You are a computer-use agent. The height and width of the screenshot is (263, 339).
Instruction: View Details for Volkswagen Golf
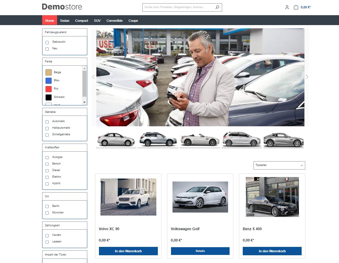[x=200, y=251]
